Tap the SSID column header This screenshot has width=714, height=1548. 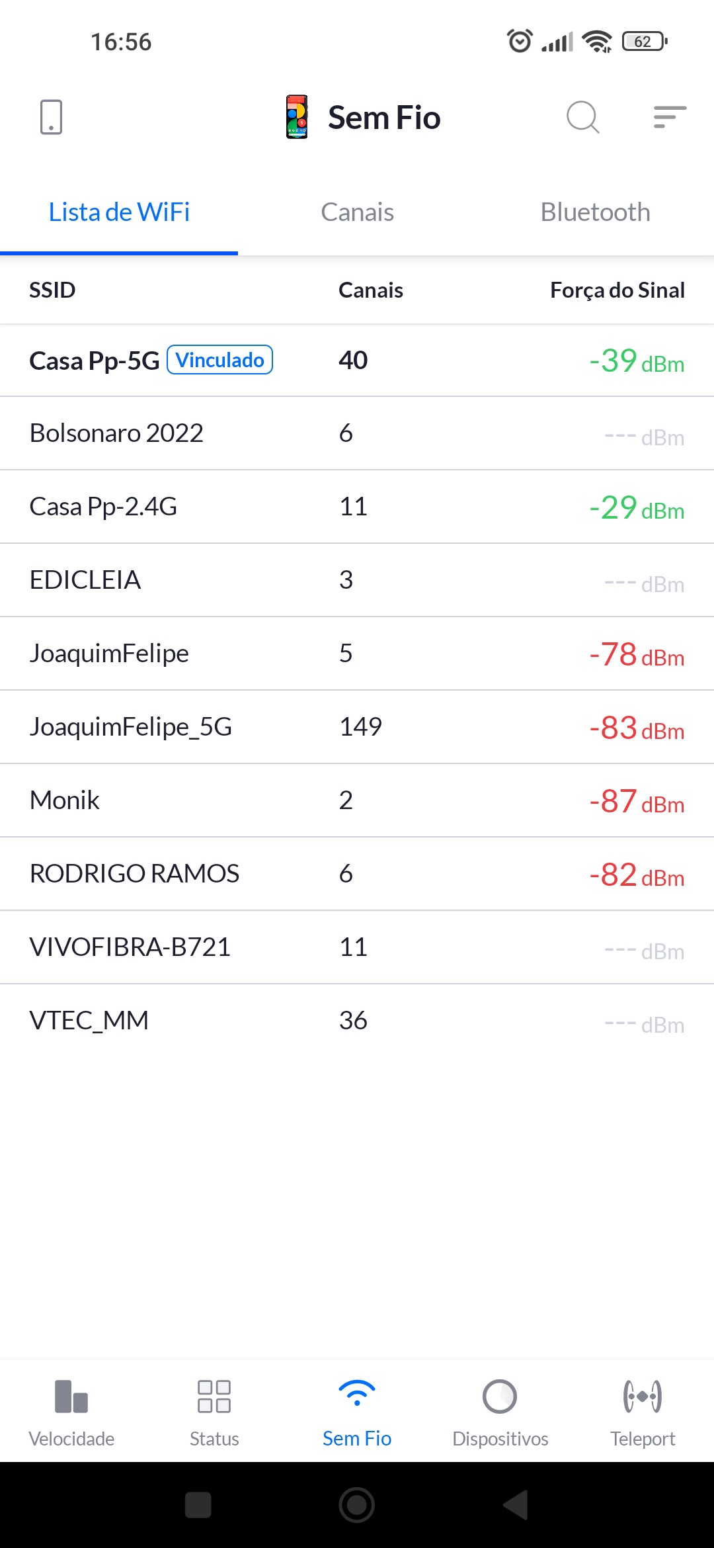coord(52,290)
